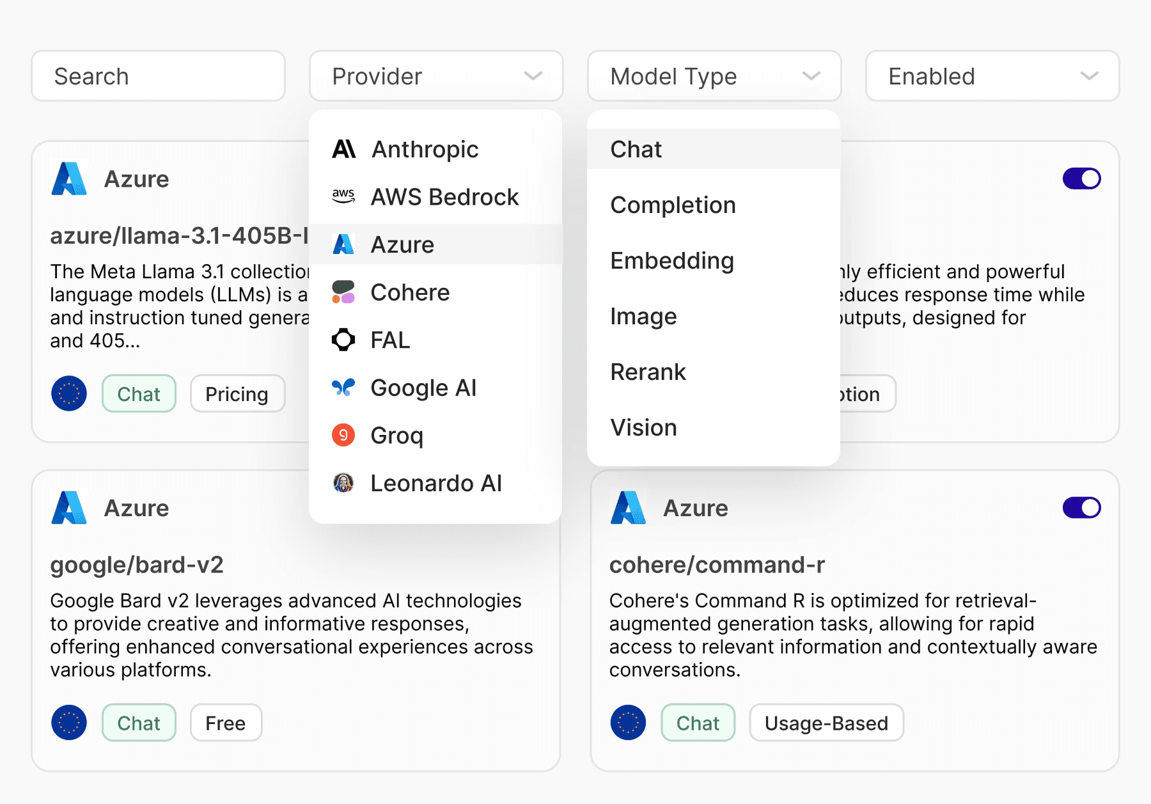The width and height of the screenshot is (1151, 804).
Task: Click the Leonardo AI avatar icon
Action: (x=343, y=483)
